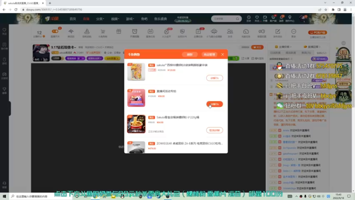Open 鱼乐盛典 menu item
The height and width of the screenshot is (200, 355).
click(161, 19)
